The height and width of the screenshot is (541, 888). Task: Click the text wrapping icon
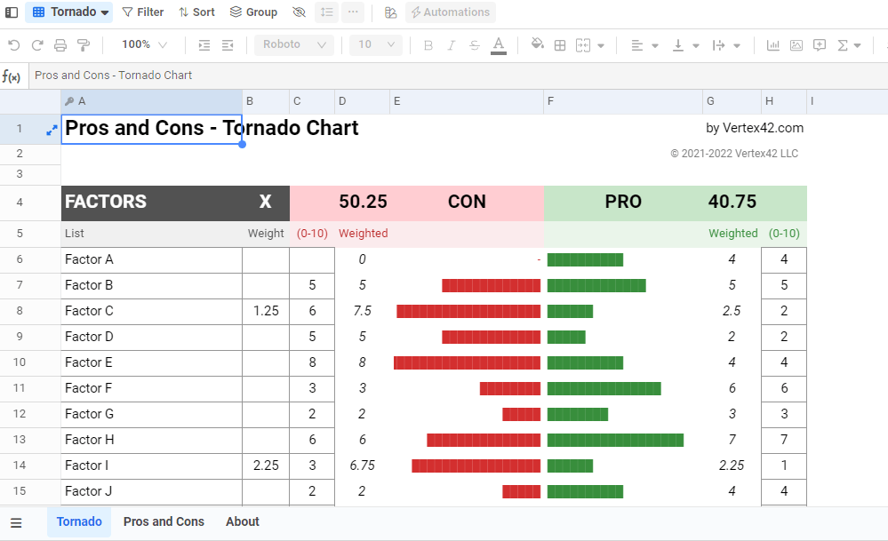coord(719,45)
